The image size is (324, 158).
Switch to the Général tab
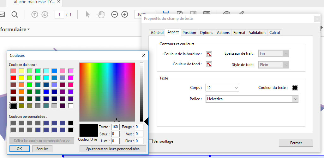click(157, 33)
